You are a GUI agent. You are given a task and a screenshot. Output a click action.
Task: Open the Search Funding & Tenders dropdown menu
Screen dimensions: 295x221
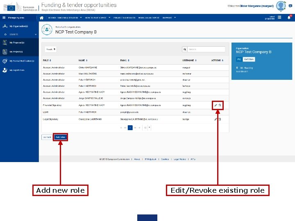(65, 18)
